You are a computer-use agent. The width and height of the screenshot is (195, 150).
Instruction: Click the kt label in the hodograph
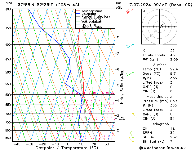tap(144, 11)
